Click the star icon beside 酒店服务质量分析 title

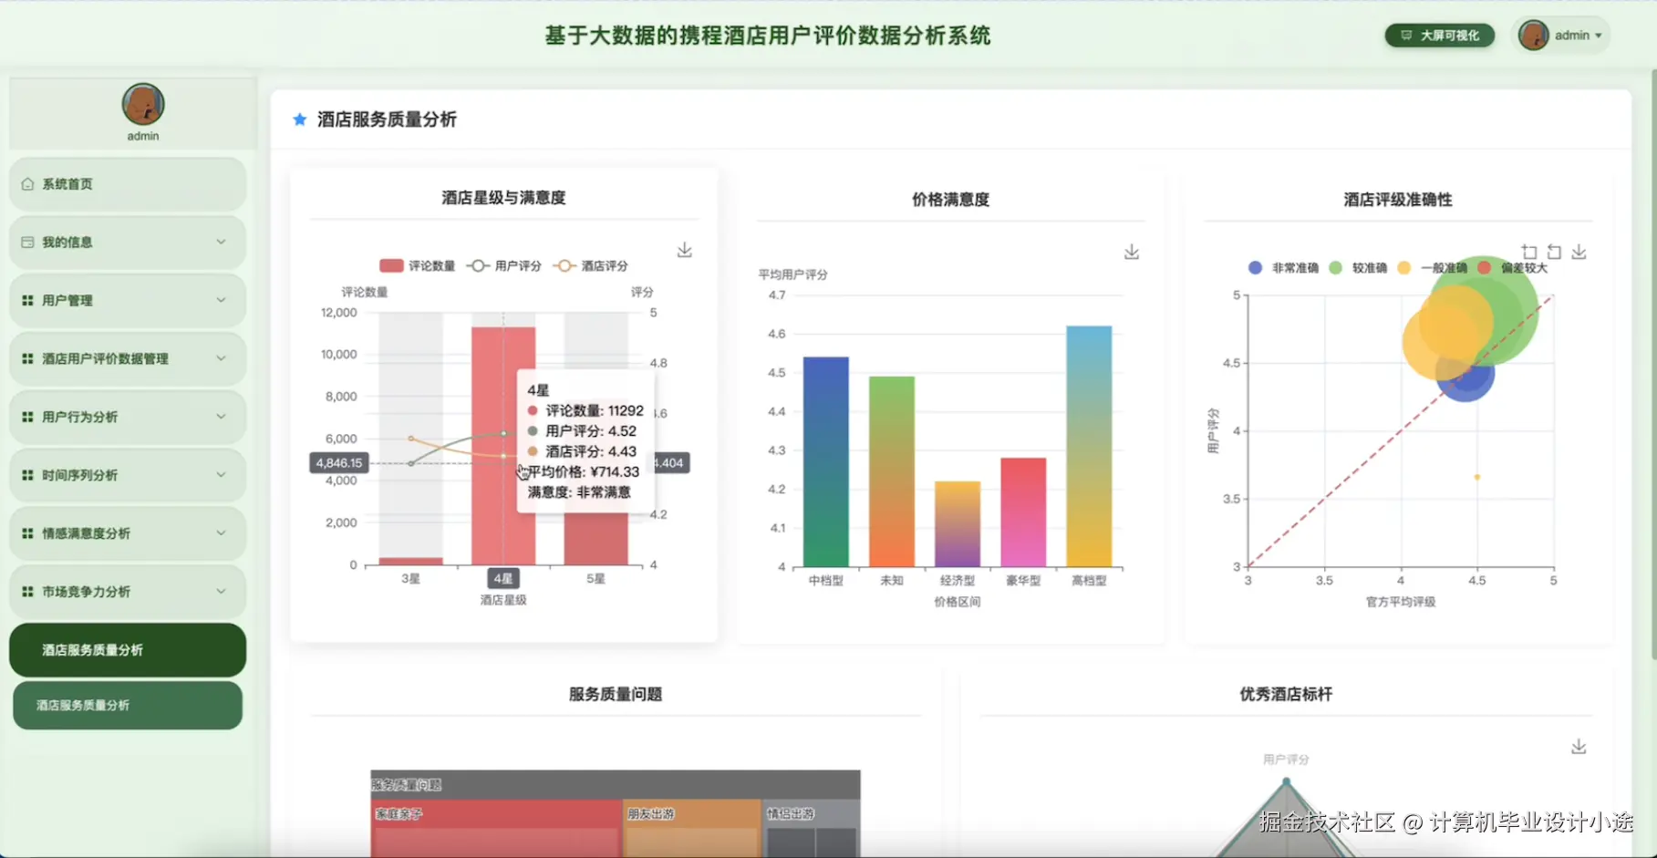(299, 119)
